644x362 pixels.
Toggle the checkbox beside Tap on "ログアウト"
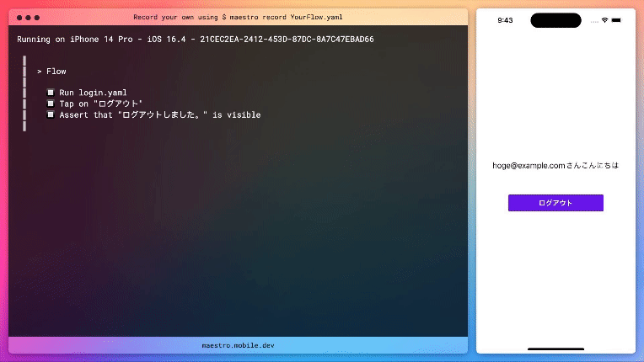click(x=51, y=104)
